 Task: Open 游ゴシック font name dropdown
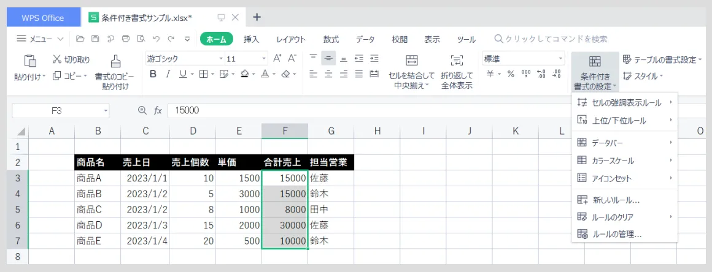point(221,59)
